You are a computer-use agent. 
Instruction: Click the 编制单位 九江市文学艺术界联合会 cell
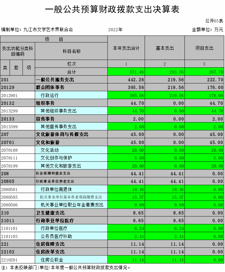(x=37, y=30)
